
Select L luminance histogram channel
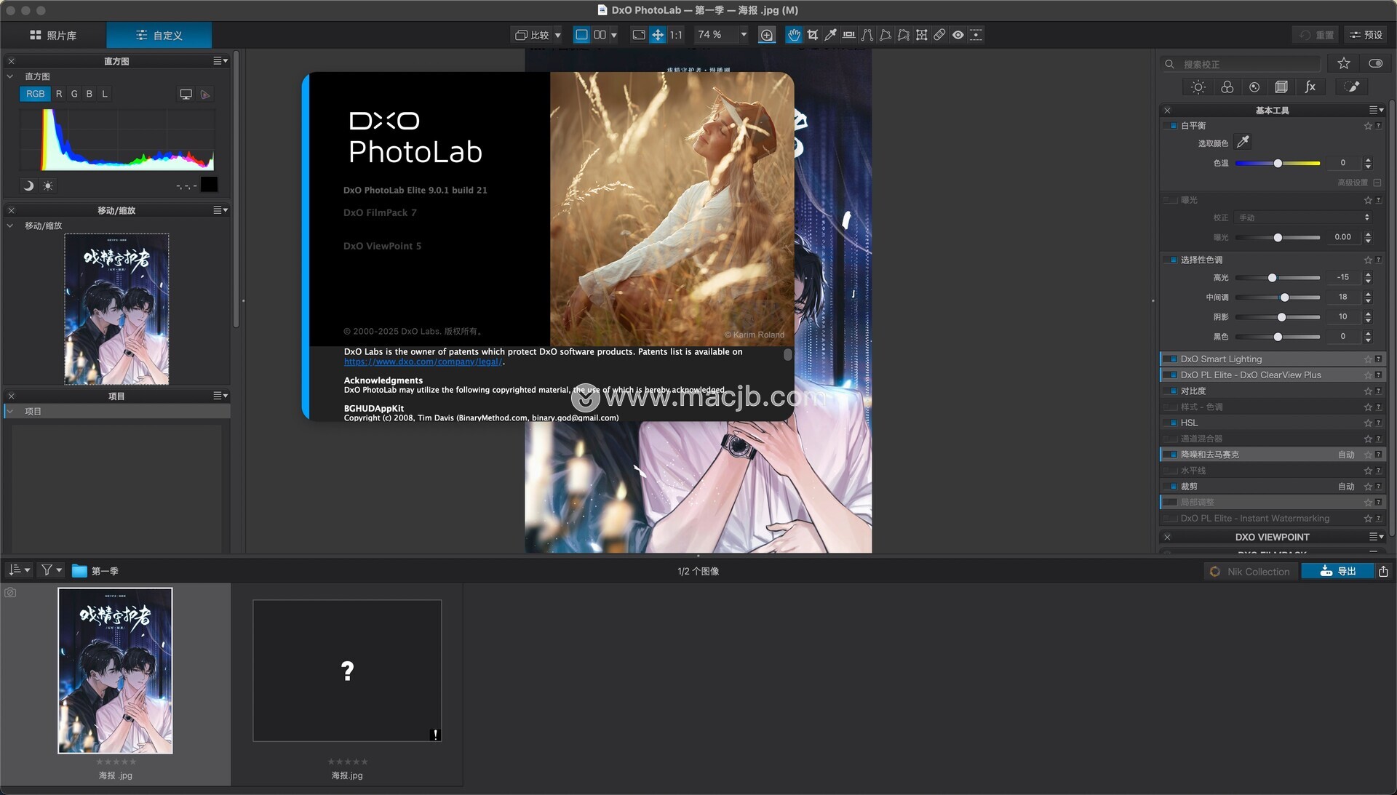pyautogui.click(x=105, y=94)
